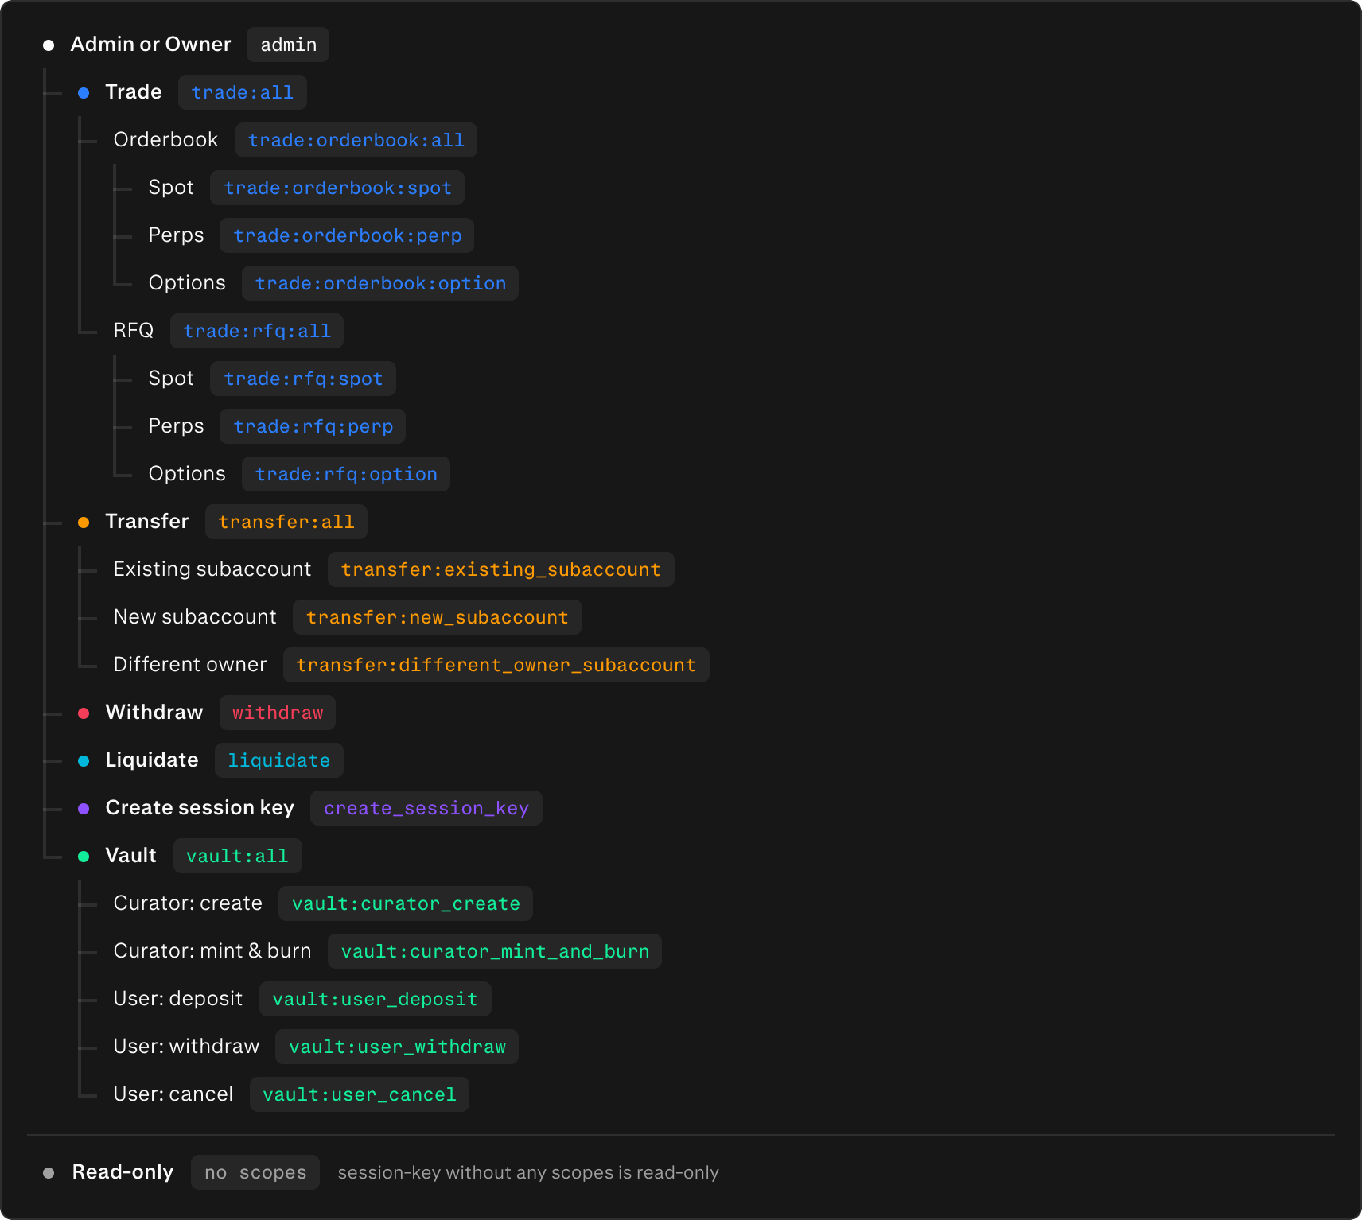
Task: Select the Admin or Owner root label
Action: pos(151,45)
